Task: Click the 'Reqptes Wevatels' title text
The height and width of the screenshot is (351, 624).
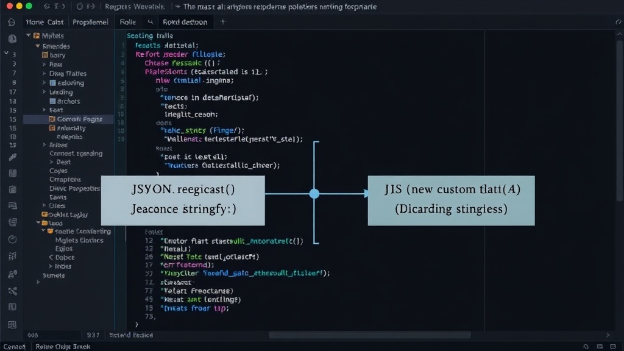Action: (135, 7)
